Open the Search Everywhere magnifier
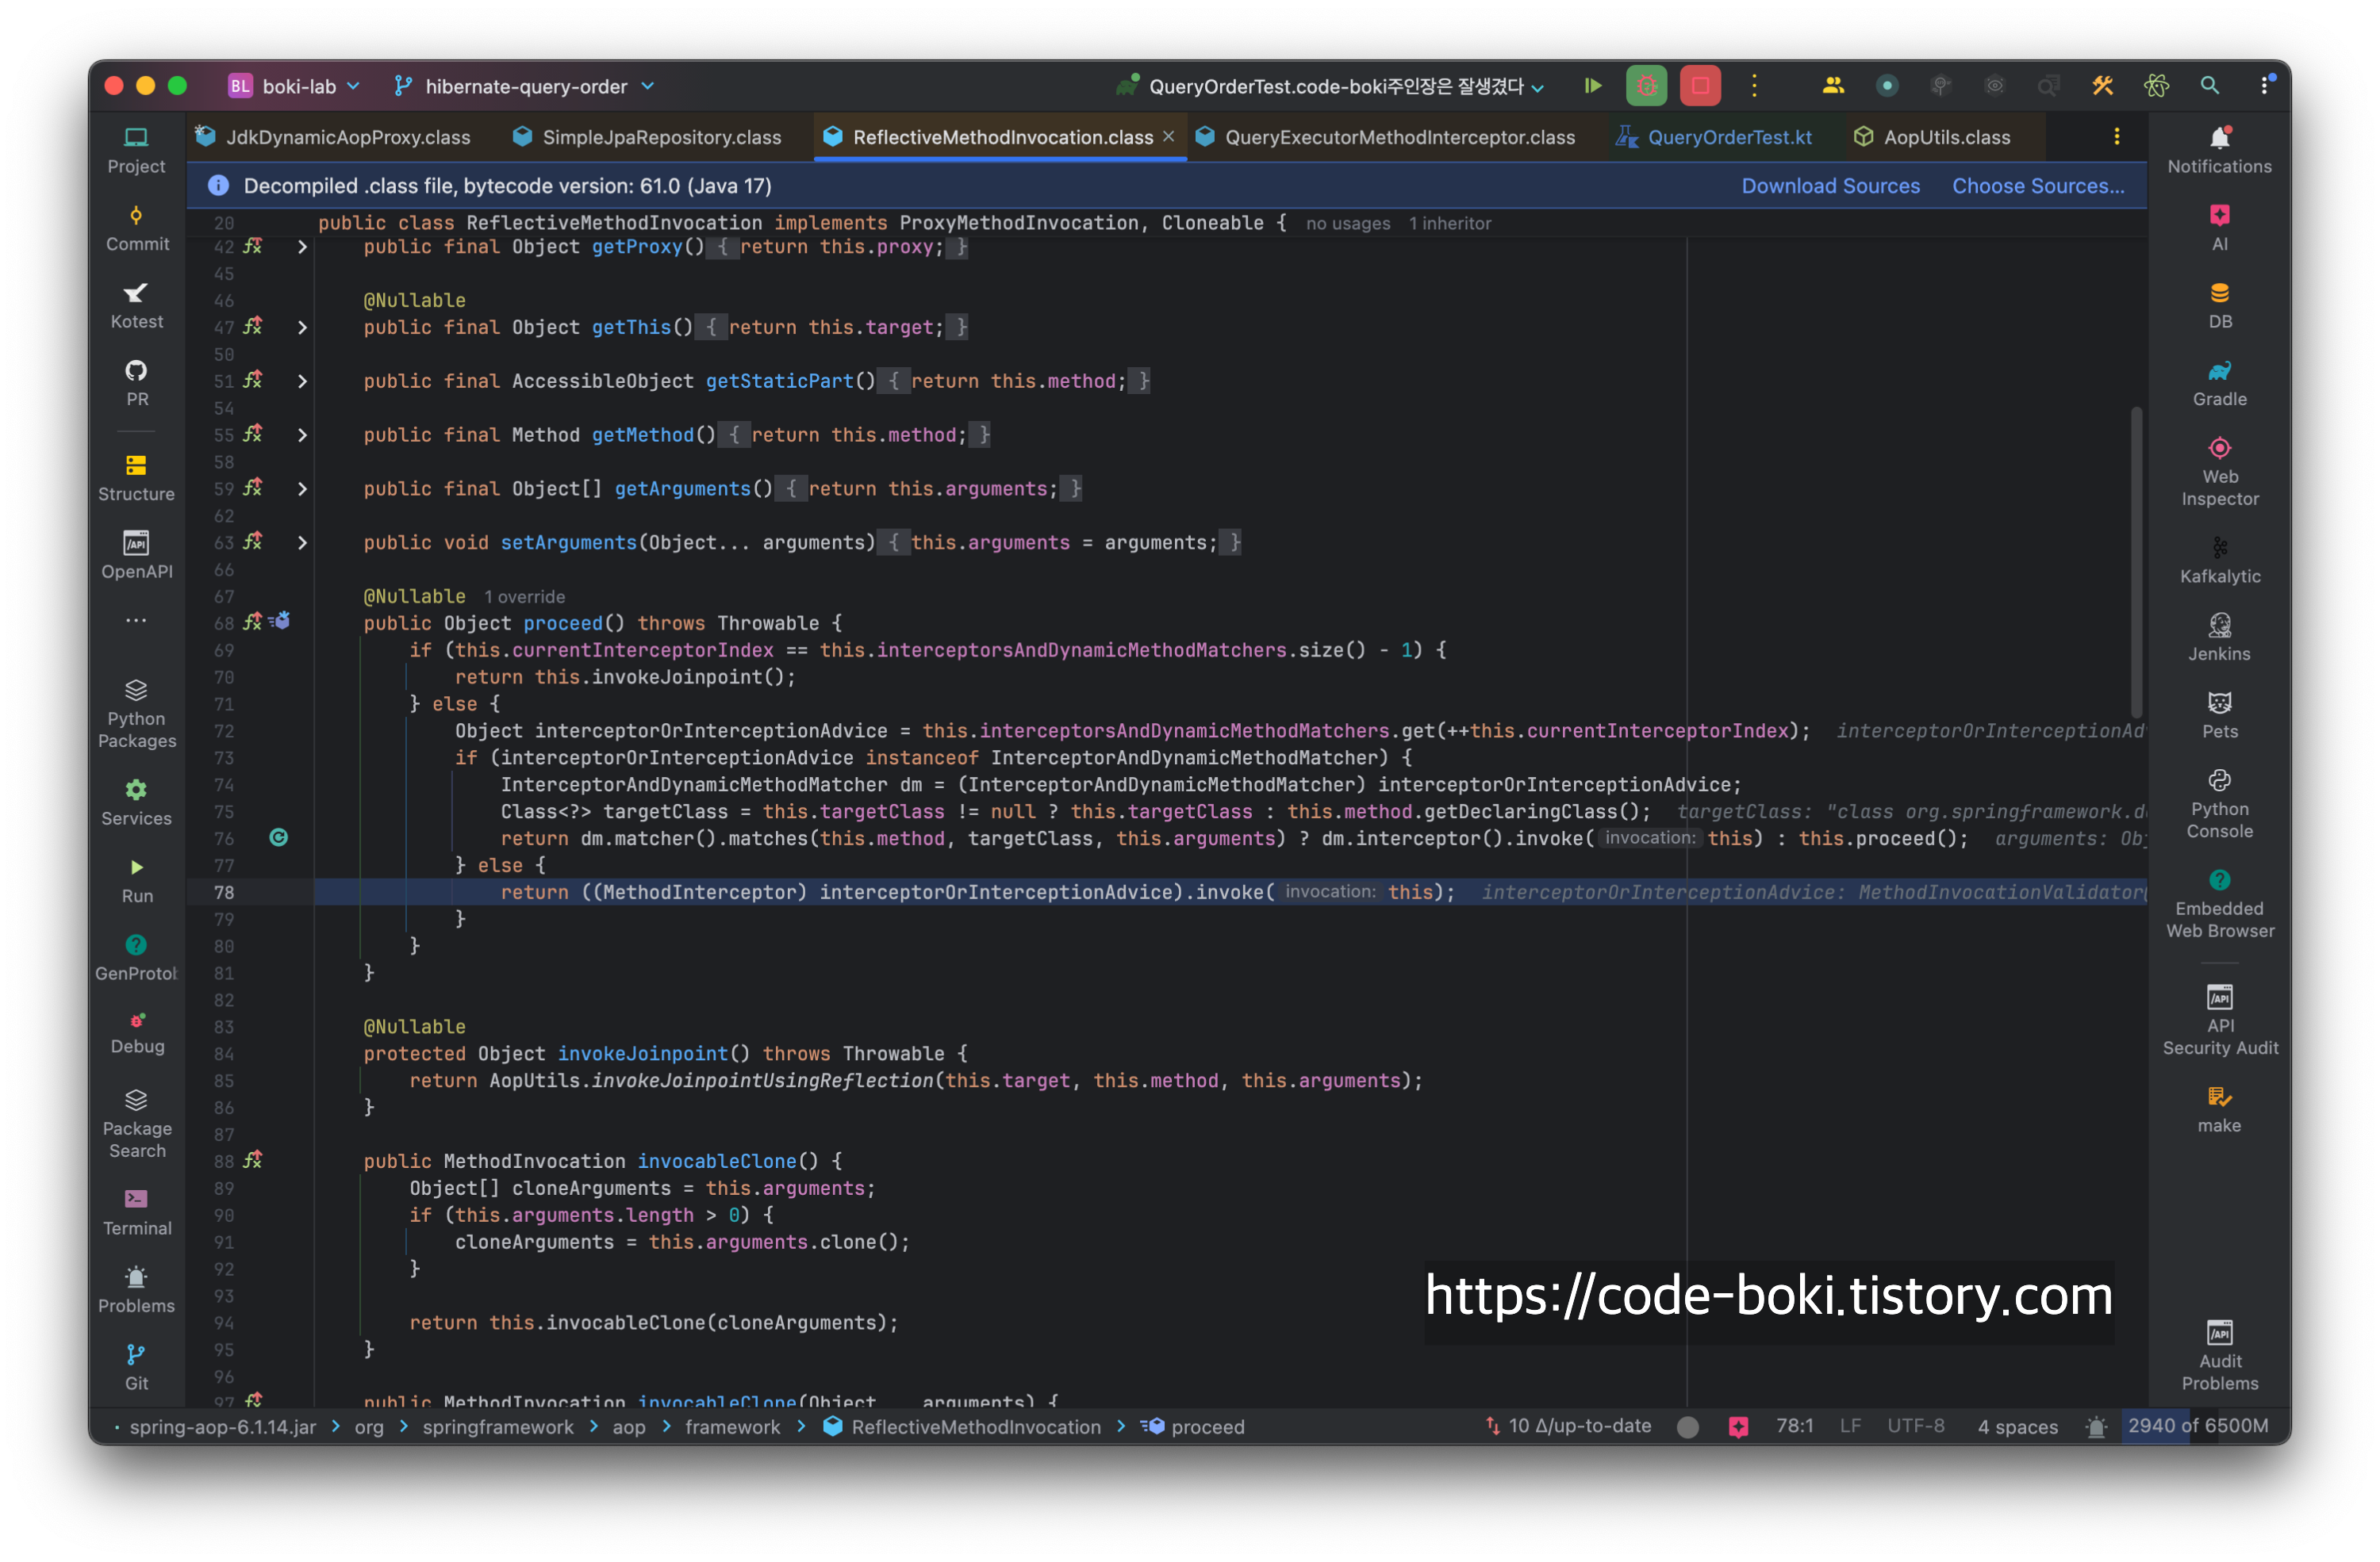Image resolution: width=2380 pixels, height=1562 pixels. pos(2209,86)
